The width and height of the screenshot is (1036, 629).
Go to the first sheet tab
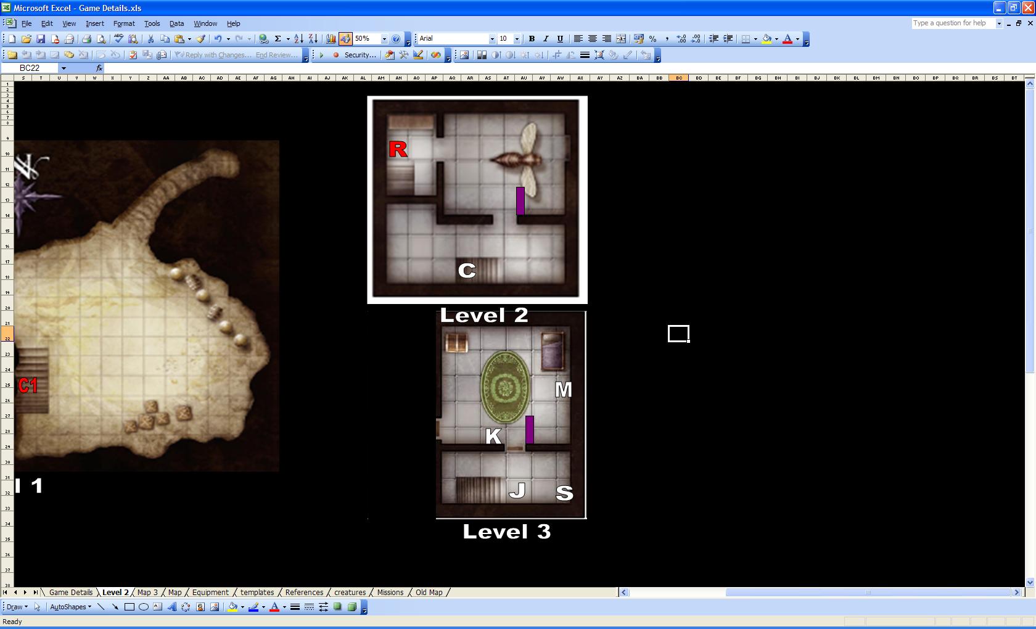[6, 593]
